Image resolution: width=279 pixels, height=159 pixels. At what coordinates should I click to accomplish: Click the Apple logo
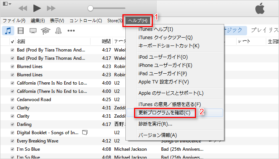pos(260,8)
